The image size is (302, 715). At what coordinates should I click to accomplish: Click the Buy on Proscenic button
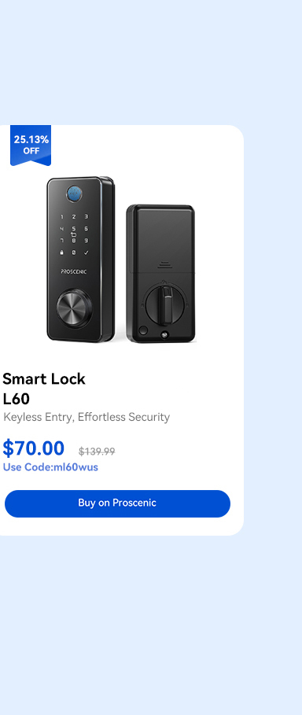(x=117, y=503)
